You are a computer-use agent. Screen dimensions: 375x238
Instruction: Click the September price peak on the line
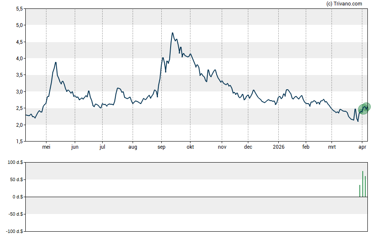pos(172,33)
